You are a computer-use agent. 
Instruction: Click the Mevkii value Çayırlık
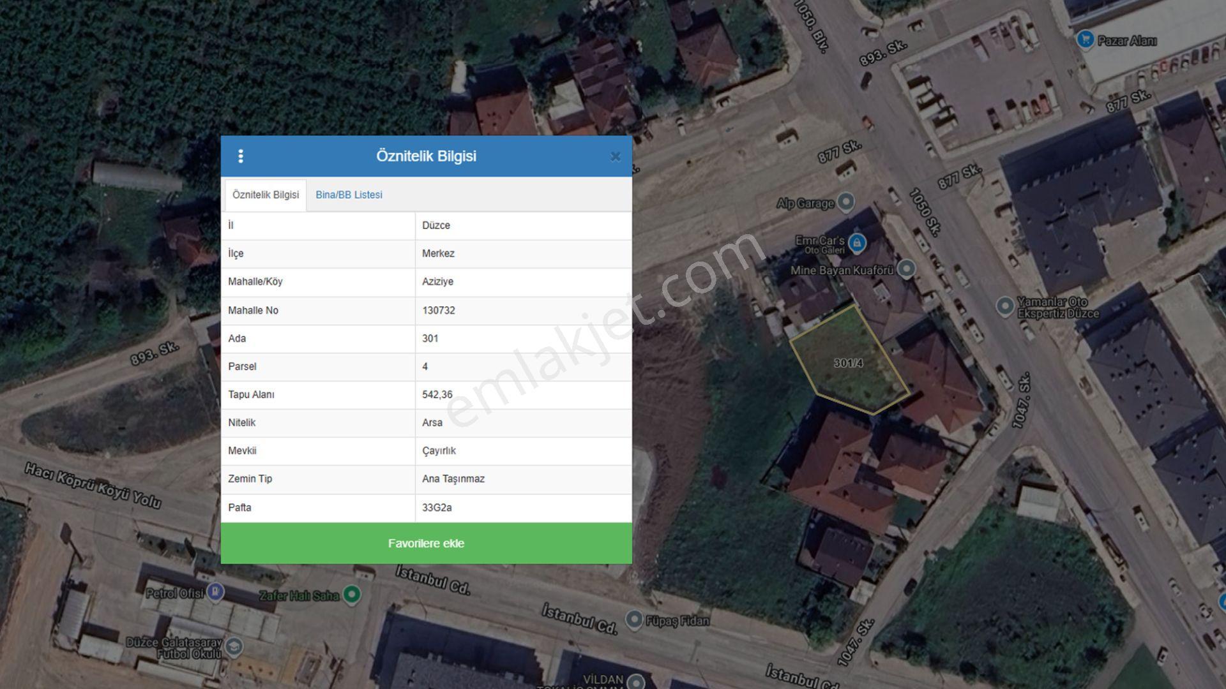tap(439, 450)
